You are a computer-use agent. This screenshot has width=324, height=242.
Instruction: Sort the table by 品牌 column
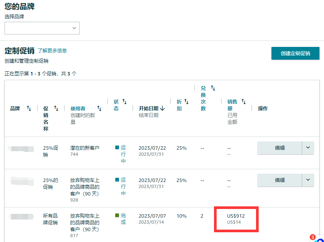pyautogui.click(x=28, y=108)
